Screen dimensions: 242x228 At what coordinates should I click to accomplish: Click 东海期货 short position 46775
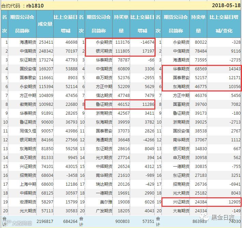201,87
